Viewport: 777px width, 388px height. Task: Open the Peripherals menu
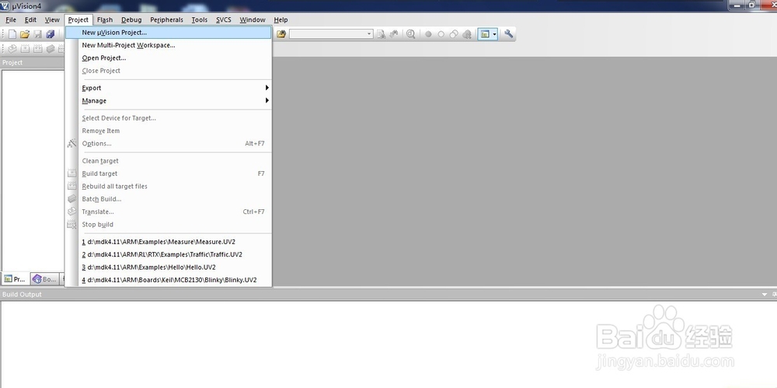[x=166, y=20]
